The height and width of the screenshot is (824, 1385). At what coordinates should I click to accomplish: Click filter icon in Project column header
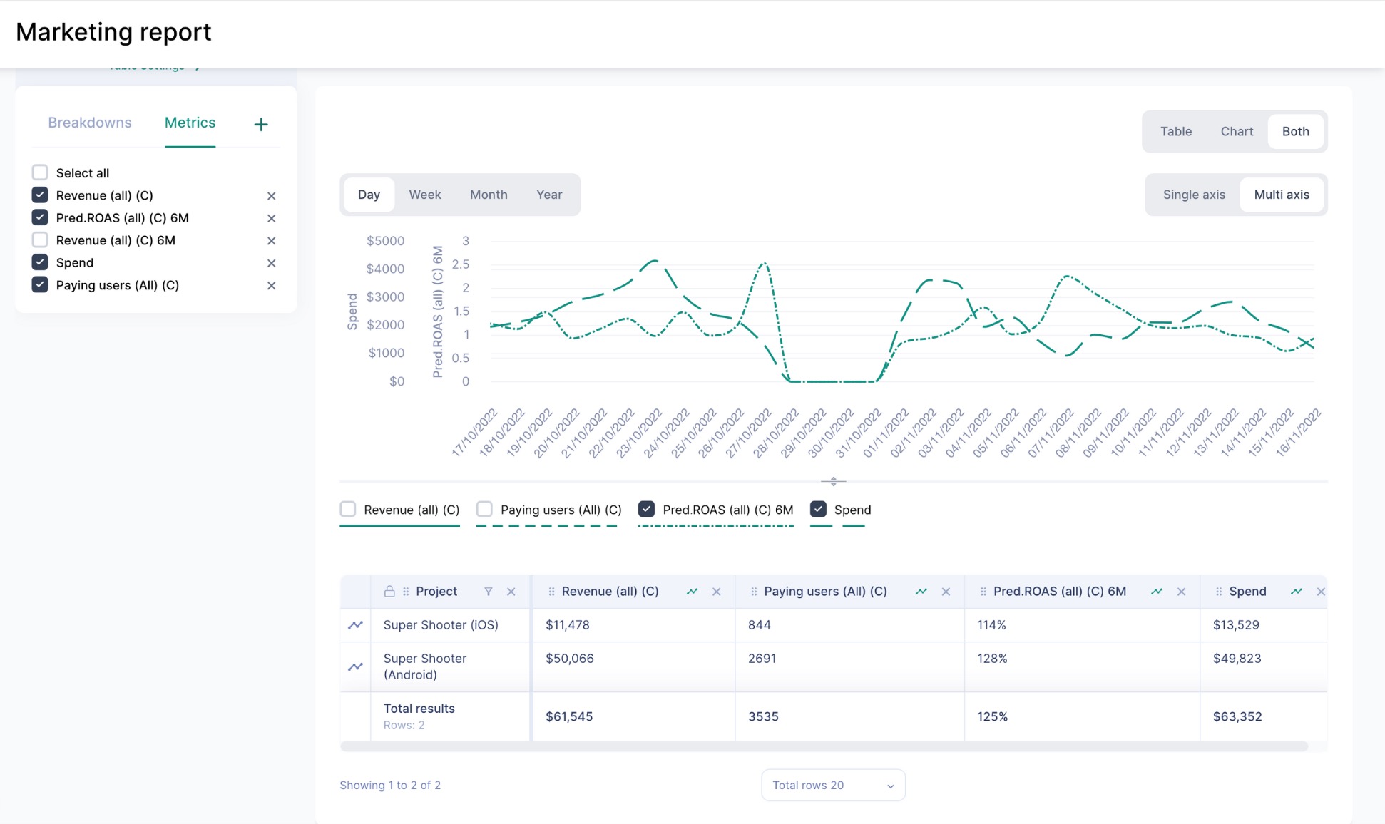tap(489, 592)
